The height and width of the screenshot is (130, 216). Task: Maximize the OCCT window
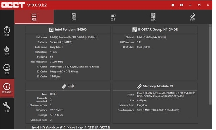point(199,5)
